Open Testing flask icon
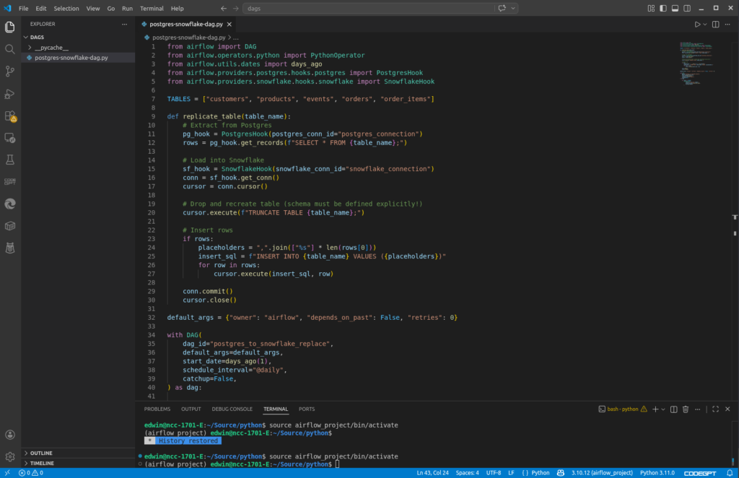Screen dimensions: 739x478 point(10,160)
